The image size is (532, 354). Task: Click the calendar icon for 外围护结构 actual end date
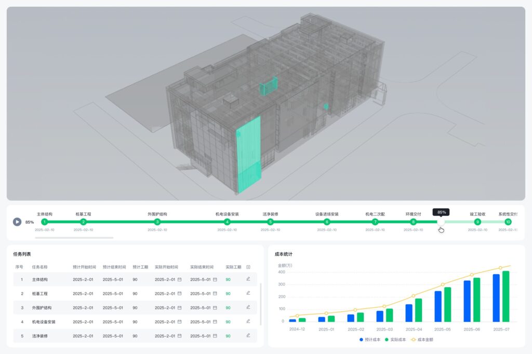[x=215, y=307]
